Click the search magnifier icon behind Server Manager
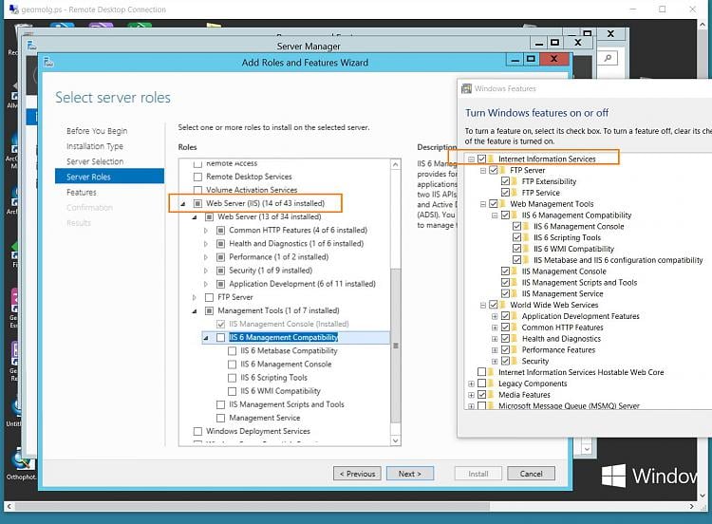The width and height of the screenshot is (712, 524). point(608,58)
